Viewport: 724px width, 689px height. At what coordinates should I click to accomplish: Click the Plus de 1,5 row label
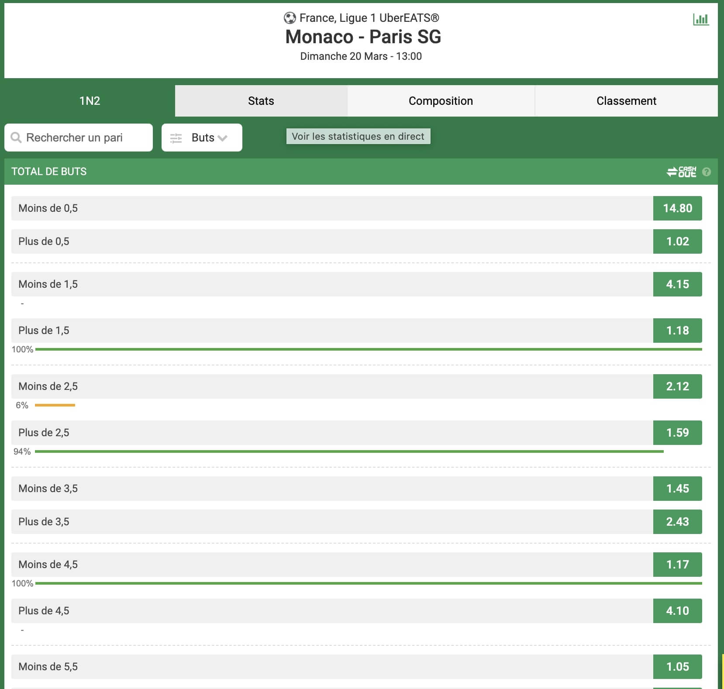tap(44, 331)
